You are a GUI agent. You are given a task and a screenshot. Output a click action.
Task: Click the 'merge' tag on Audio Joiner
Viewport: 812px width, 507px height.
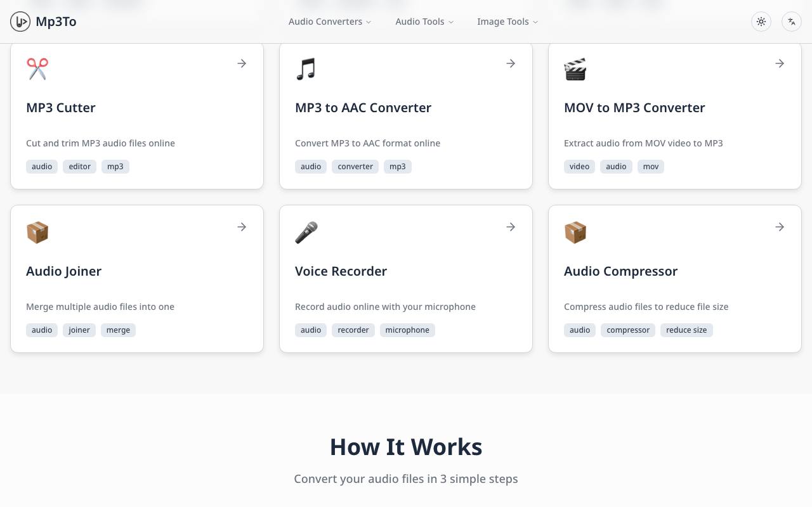click(x=118, y=330)
